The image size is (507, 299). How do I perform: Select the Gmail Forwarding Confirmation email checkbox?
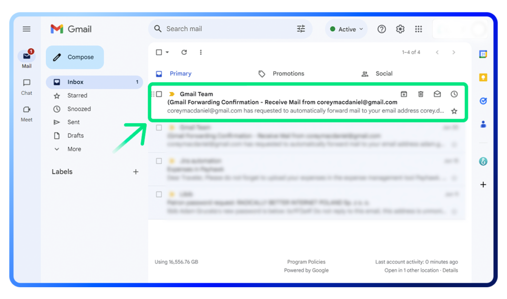pos(159,94)
